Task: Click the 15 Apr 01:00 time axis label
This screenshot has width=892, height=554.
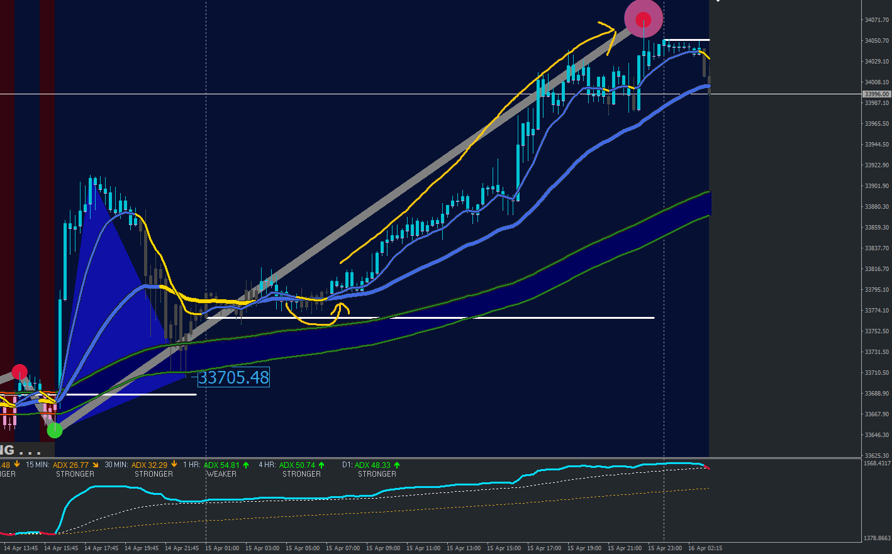Action: (222, 548)
